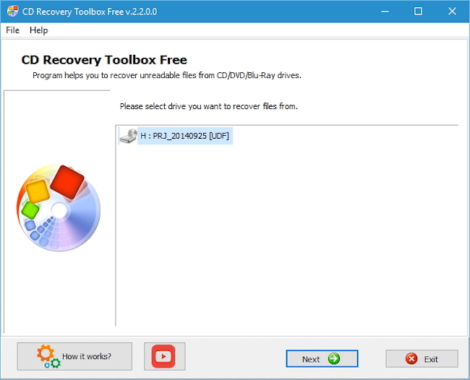Click the red square on the CD logo
This screenshot has width=470, height=380.
coord(67,182)
